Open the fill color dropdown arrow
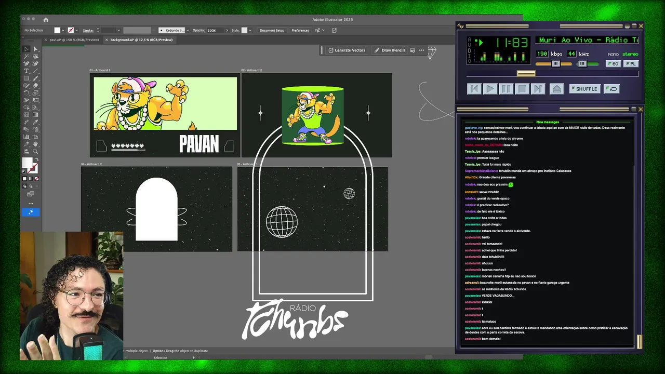The width and height of the screenshot is (665, 374). (63, 30)
